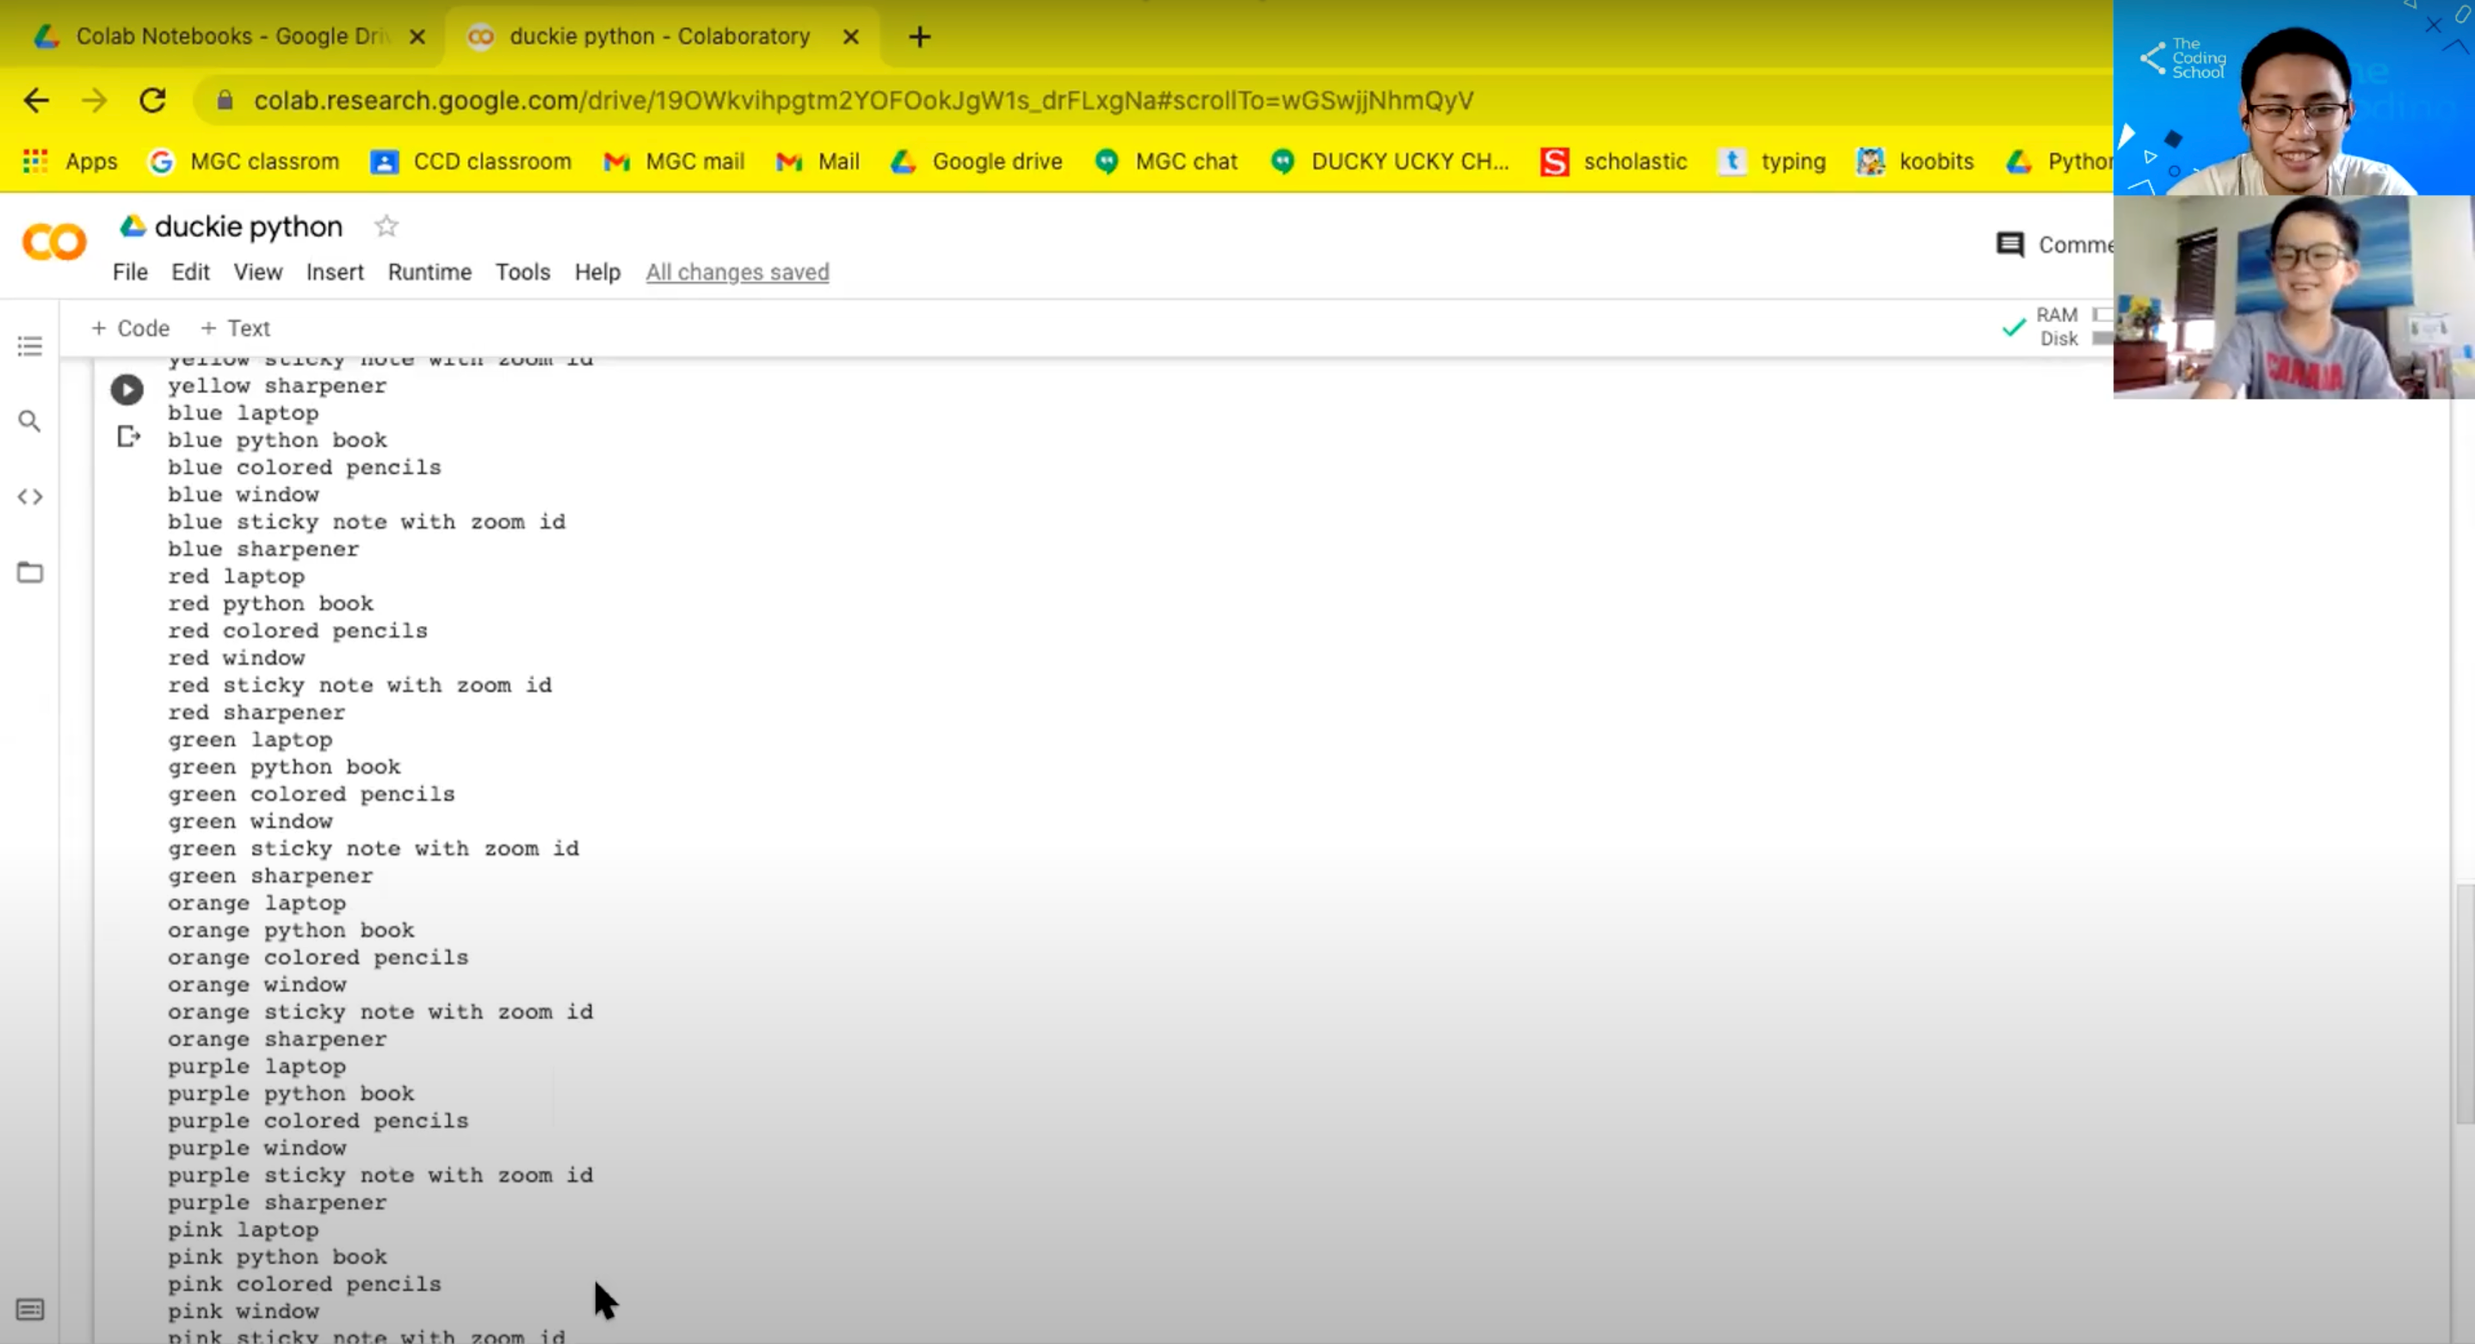Image resolution: width=2475 pixels, height=1344 pixels.
Task: Open the code snippets panel icon
Action: [x=30, y=496]
